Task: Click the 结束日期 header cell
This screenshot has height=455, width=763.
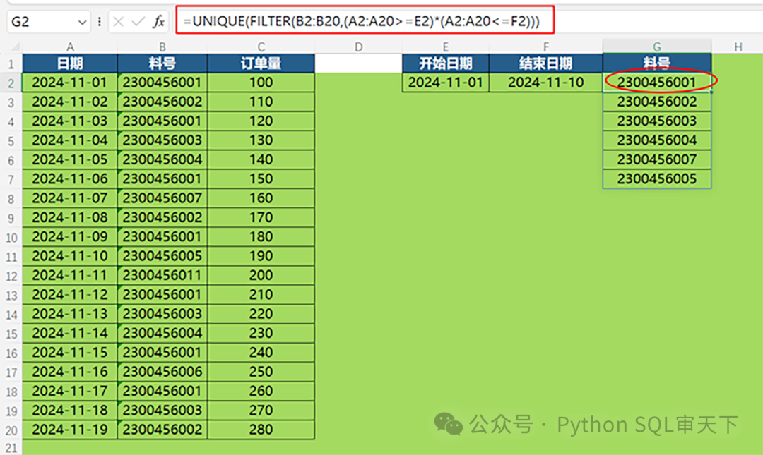Action: pos(546,63)
